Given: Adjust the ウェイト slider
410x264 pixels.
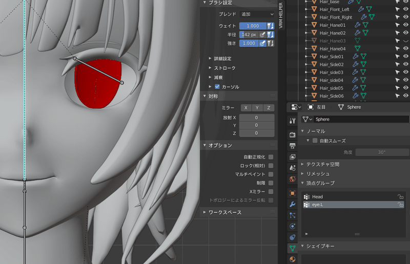Looking at the screenshot, I should pos(253,26).
